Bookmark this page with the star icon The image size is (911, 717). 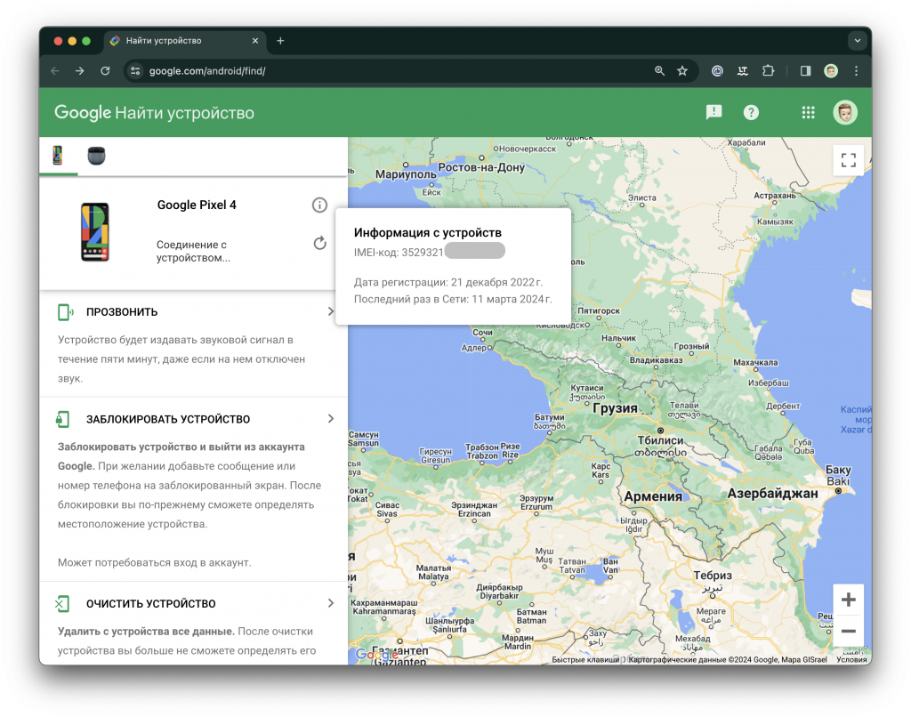tap(682, 71)
